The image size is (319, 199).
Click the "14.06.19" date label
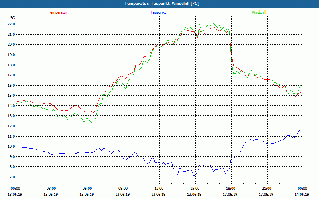302,194
